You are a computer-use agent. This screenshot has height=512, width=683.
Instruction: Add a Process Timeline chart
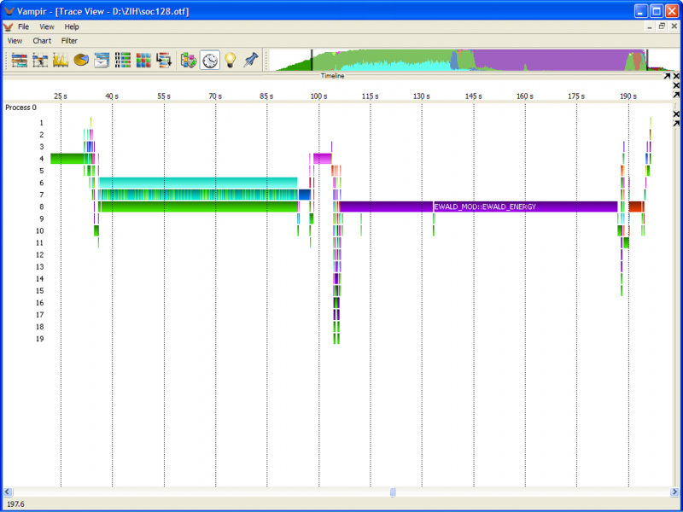tap(40, 60)
